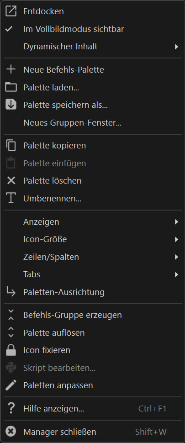Select Palette auflösen entry
Image resolution: width=185 pixels, height=443 pixels.
click(92, 332)
